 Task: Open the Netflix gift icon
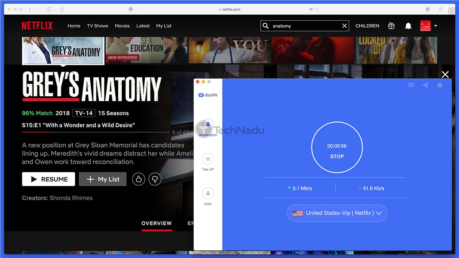(x=391, y=26)
